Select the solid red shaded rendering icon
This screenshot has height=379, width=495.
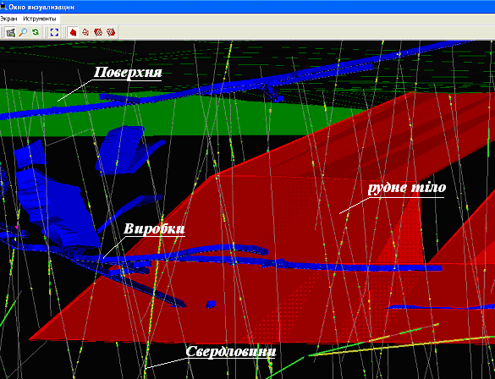click(x=74, y=32)
